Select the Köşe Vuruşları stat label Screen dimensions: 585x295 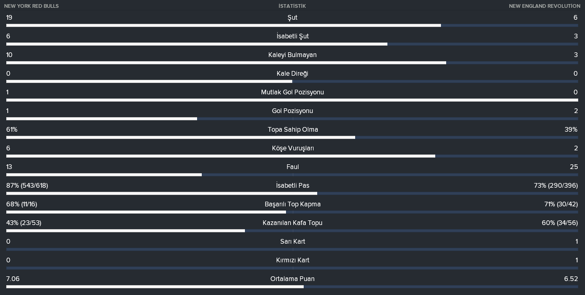[x=293, y=148]
